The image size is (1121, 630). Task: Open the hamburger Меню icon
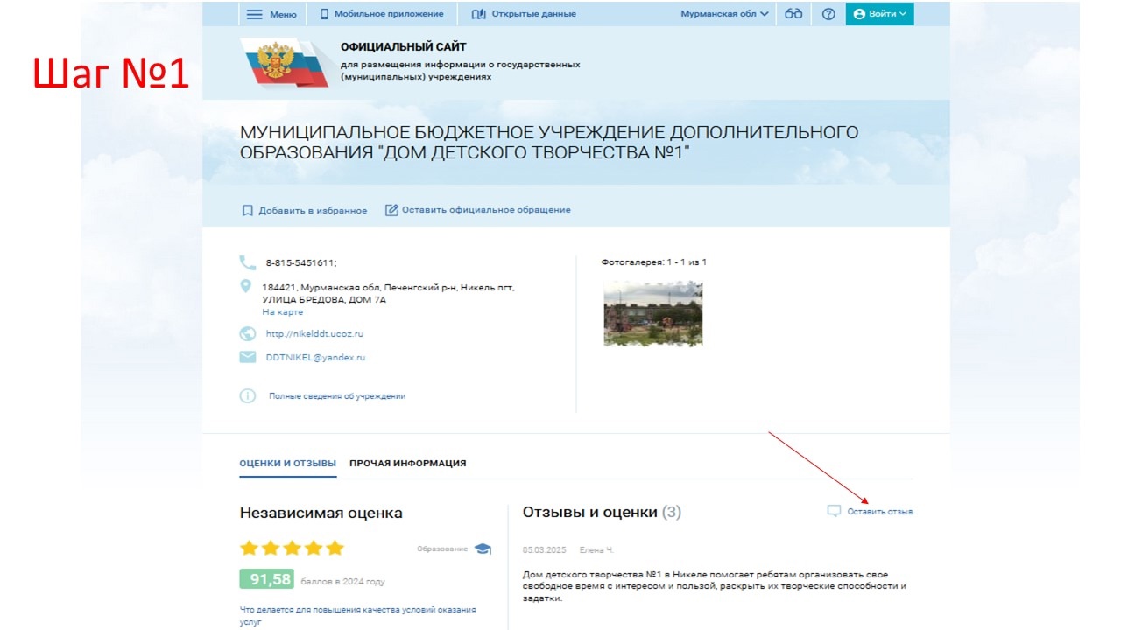tap(254, 14)
